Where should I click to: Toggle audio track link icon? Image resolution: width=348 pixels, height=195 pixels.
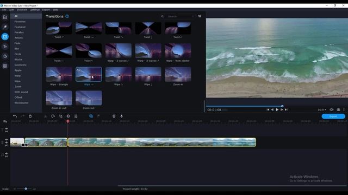(7, 157)
